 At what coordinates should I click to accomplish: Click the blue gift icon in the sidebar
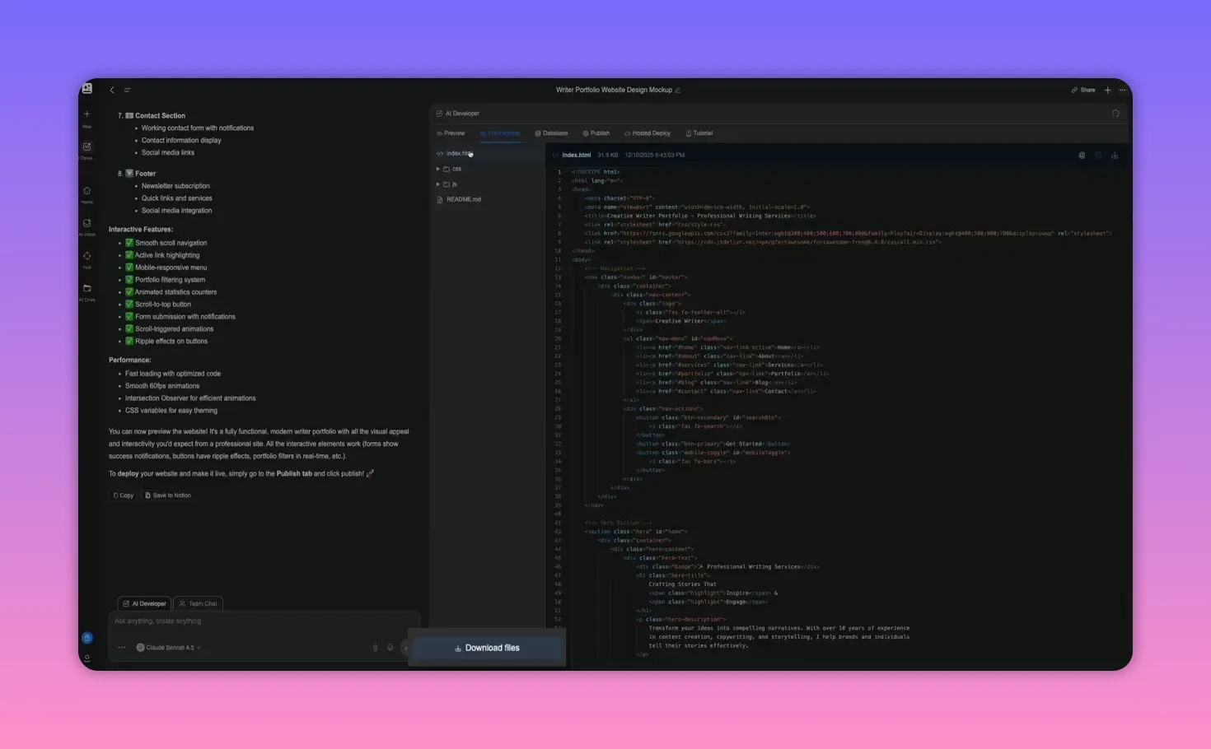pyautogui.click(x=86, y=638)
